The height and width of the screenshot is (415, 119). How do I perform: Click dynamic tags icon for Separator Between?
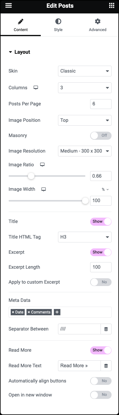pyautogui.click(x=106, y=329)
